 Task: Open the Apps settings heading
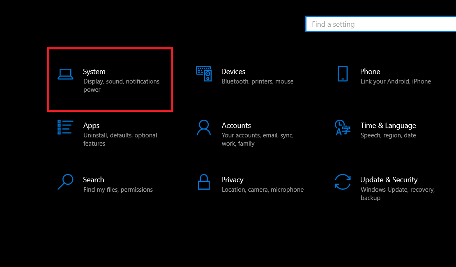pos(91,125)
